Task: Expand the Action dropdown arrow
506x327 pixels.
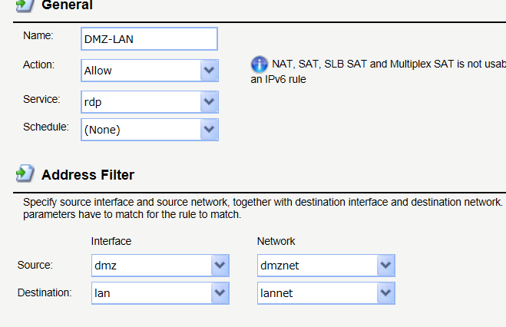Action: [209, 71]
